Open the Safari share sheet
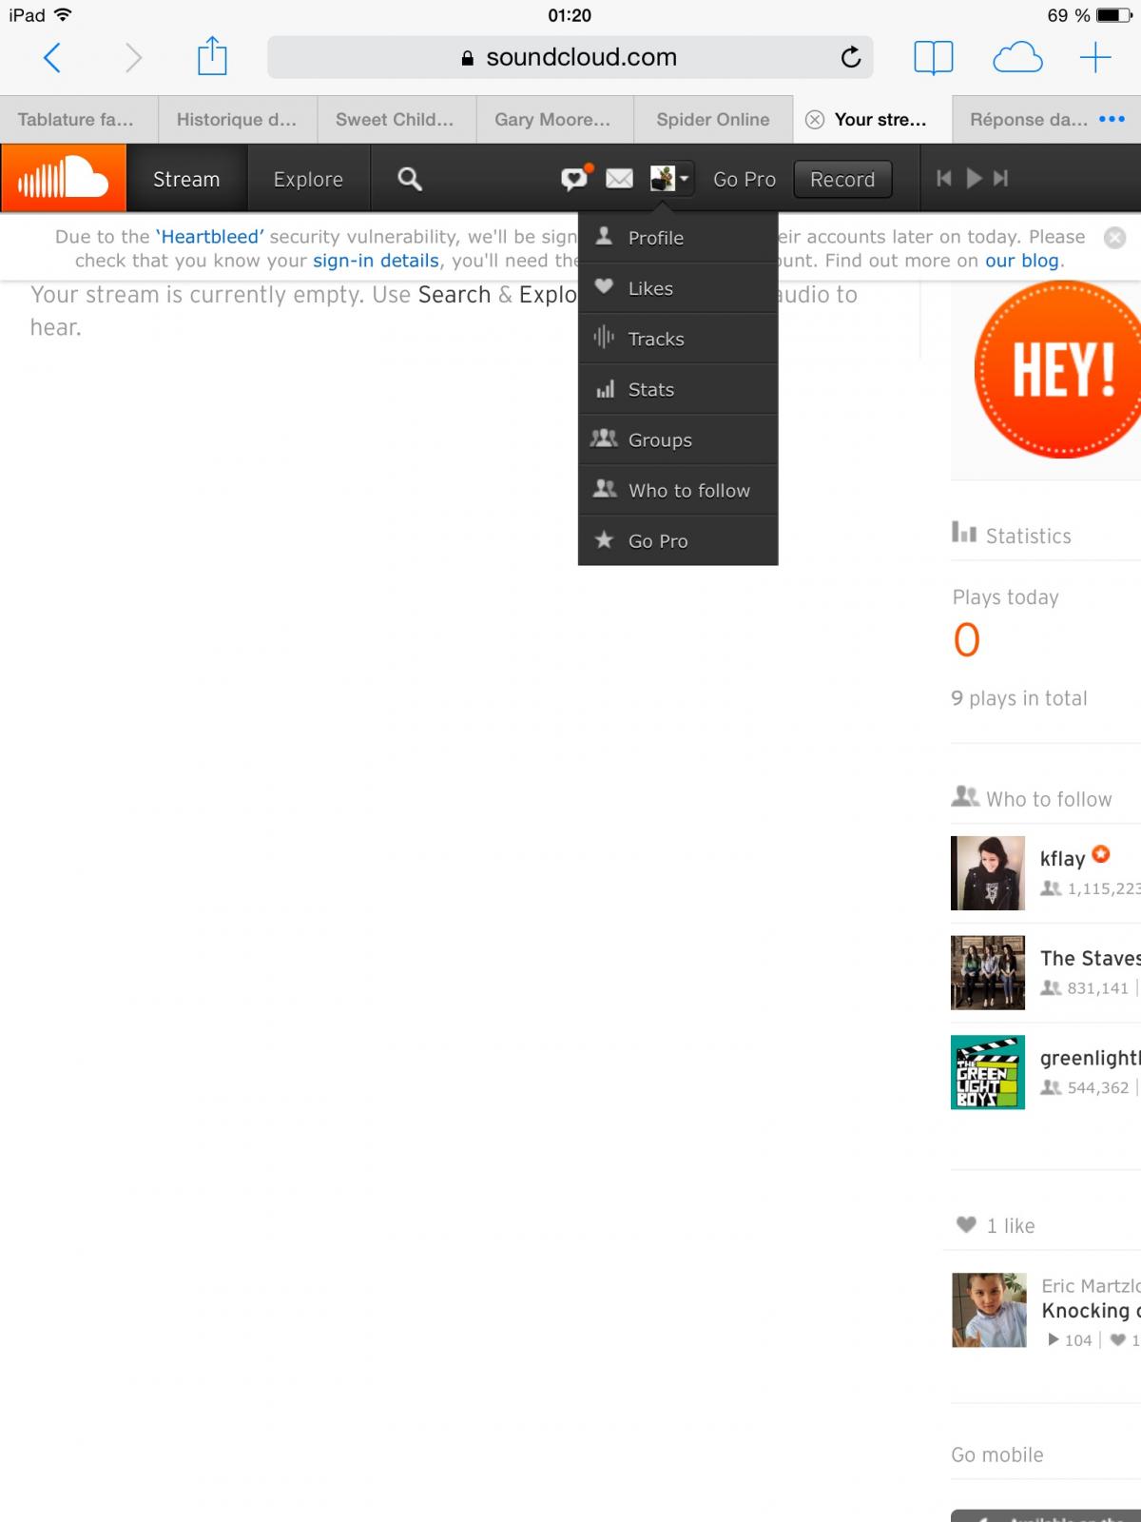This screenshot has height=1522, width=1141. pyautogui.click(x=212, y=55)
